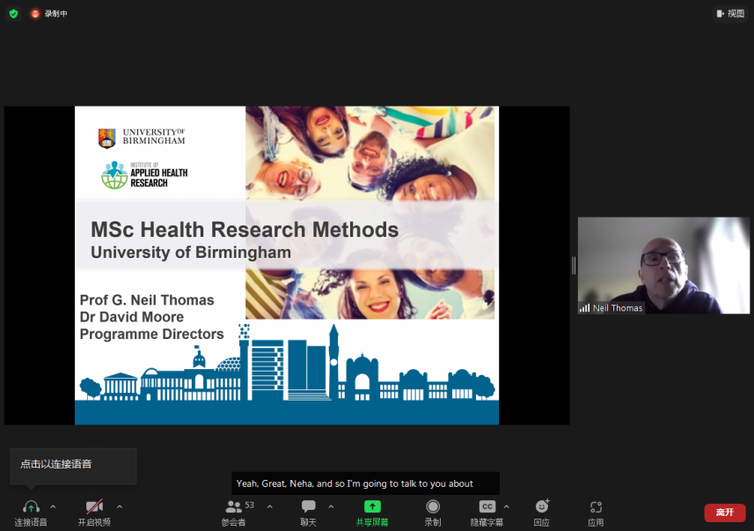Click the shared slide title MSc Health Research Methods
This screenshot has width=754, height=531.
(x=245, y=230)
